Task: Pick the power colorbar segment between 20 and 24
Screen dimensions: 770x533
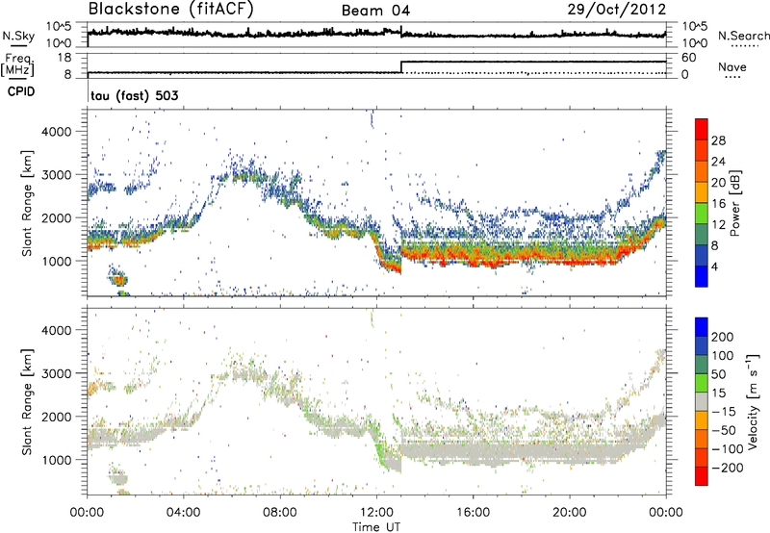Action: pyautogui.click(x=702, y=171)
